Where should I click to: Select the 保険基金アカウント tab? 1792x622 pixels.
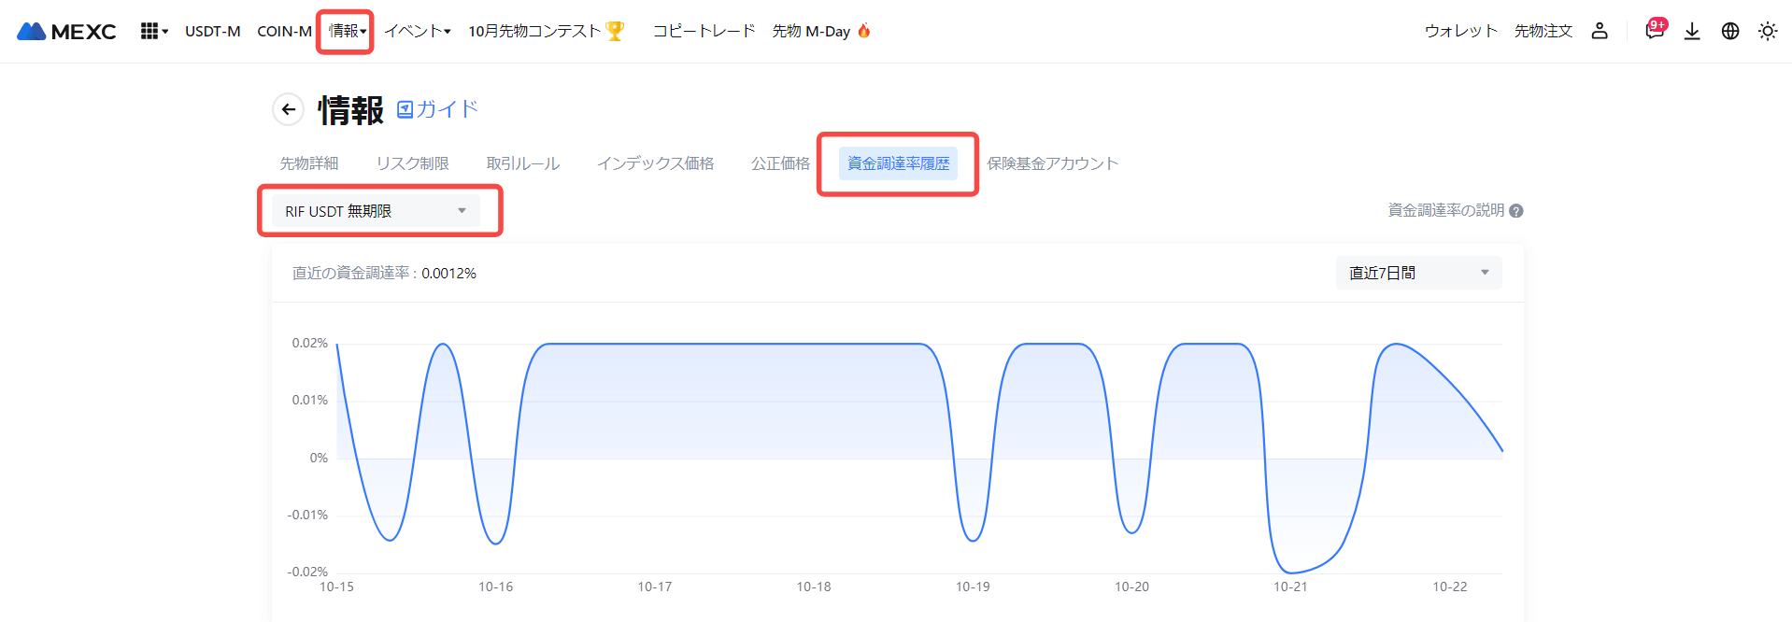[x=1052, y=163]
